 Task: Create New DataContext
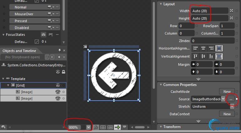click(x=227, y=114)
